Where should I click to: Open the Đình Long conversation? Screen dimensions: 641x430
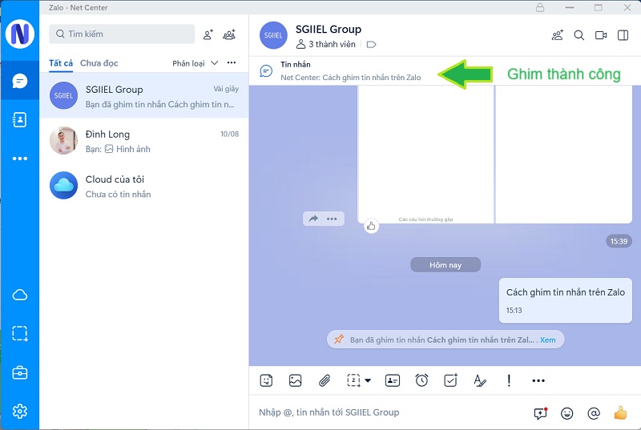click(144, 140)
